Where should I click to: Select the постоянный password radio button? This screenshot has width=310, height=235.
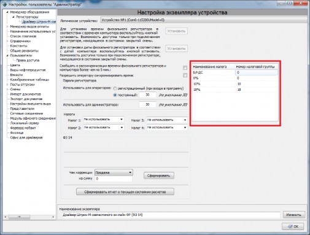(115, 95)
